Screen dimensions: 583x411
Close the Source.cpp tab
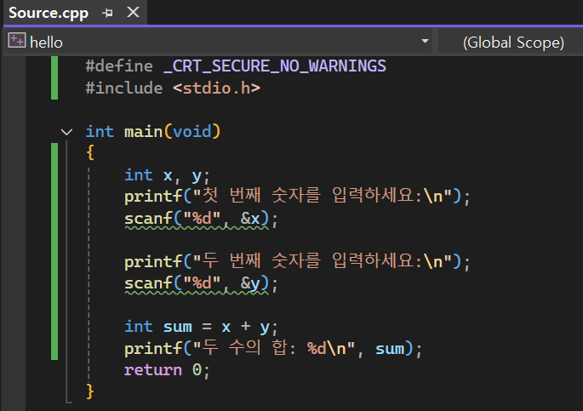click(x=133, y=12)
